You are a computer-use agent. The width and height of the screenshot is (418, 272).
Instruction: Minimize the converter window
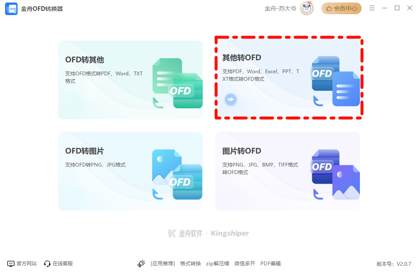[385, 8]
